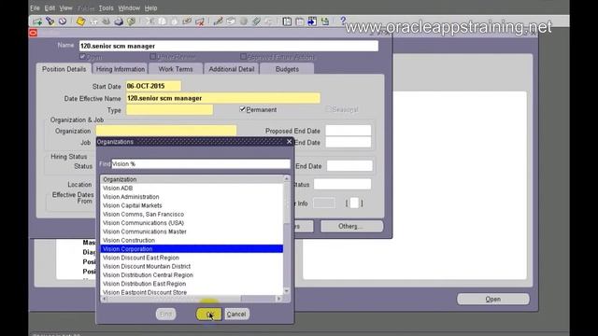Image resolution: width=598 pixels, height=336 pixels.
Task: Switch to the Work Terms tab
Action: point(176,69)
